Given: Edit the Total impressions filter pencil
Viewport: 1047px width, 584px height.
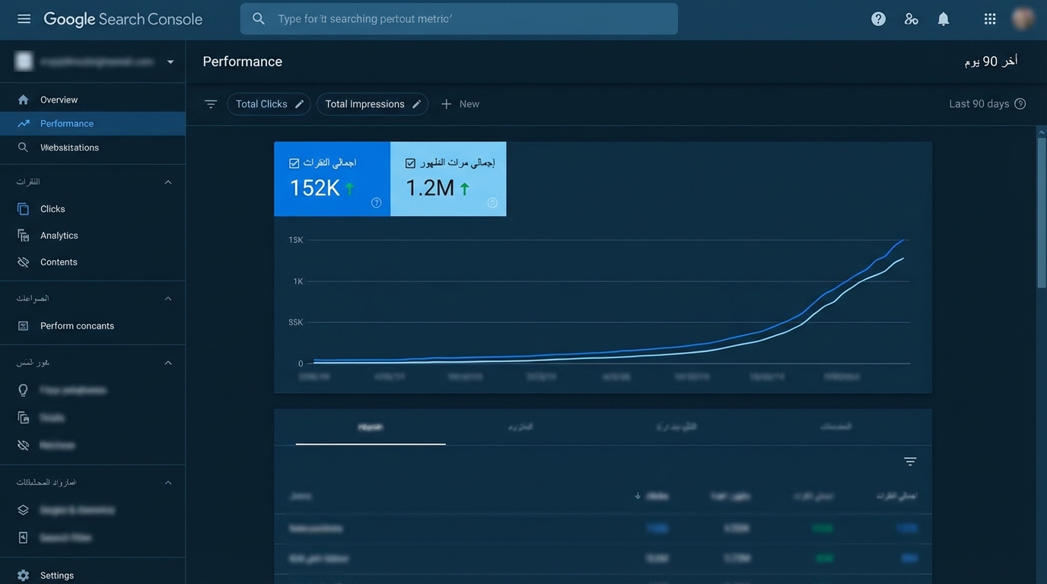Looking at the screenshot, I should 417,104.
